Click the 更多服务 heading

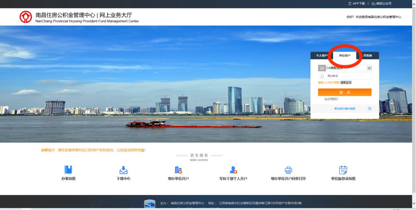pyautogui.click(x=199, y=155)
